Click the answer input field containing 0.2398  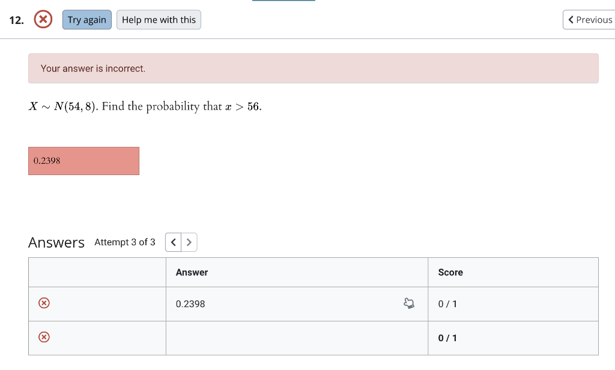click(x=83, y=161)
